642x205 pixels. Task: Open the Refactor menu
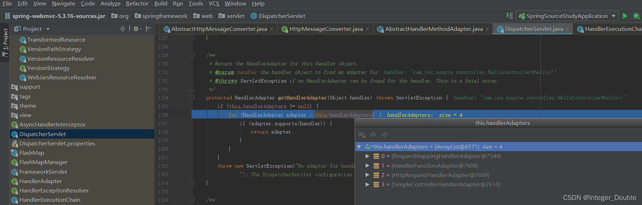[x=137, y=4]
